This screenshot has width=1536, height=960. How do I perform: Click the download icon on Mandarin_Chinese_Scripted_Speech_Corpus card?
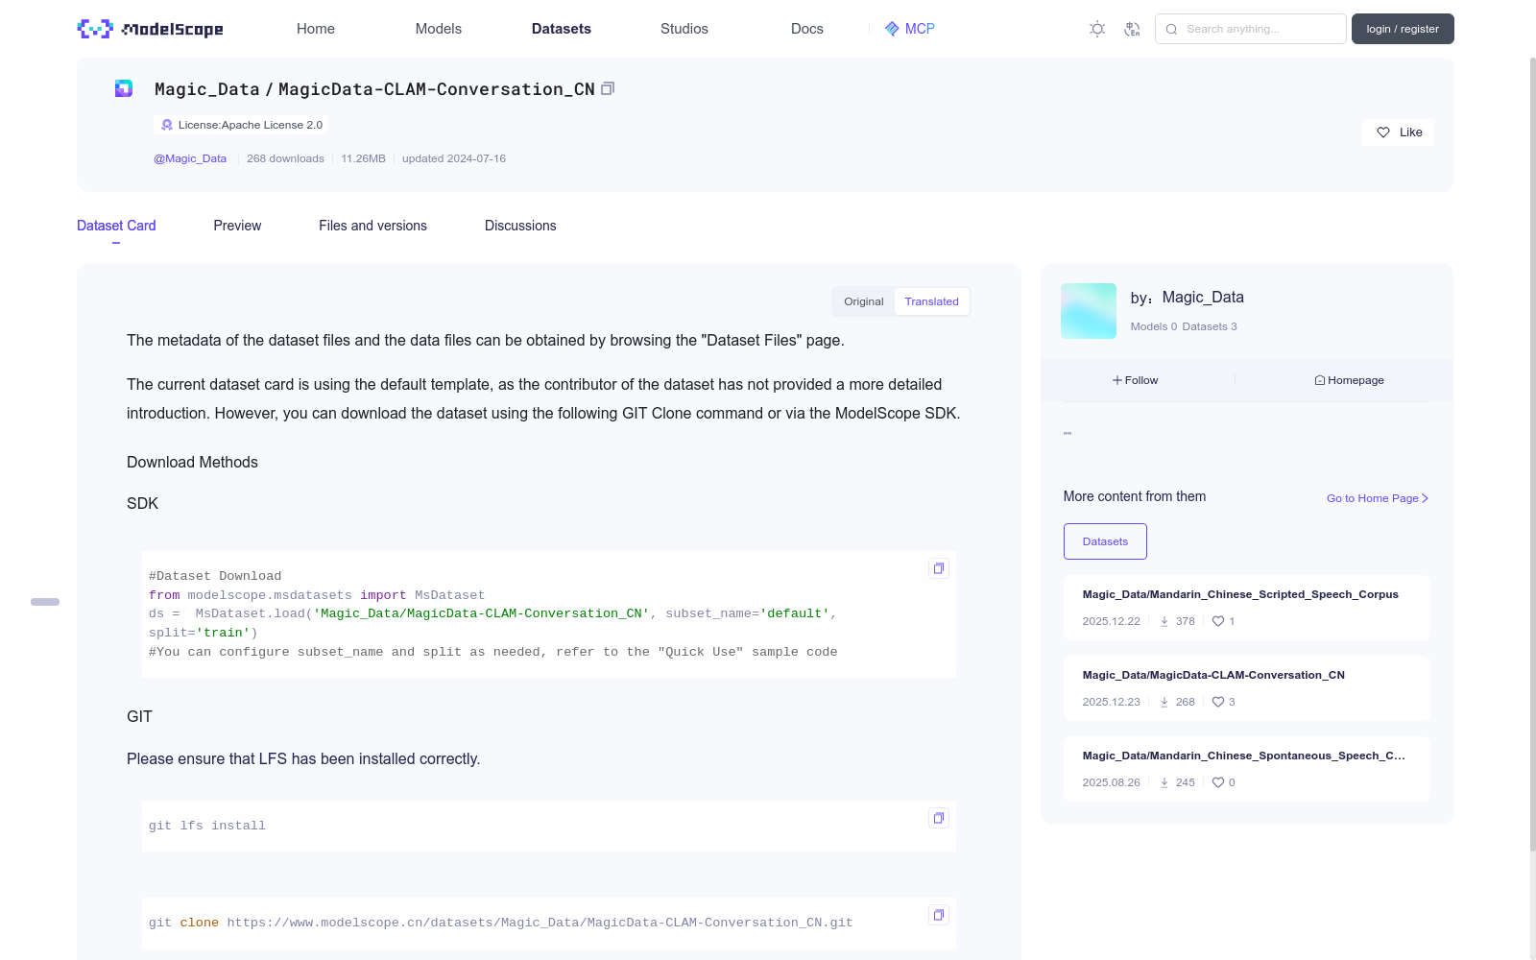coord(1164,621)
